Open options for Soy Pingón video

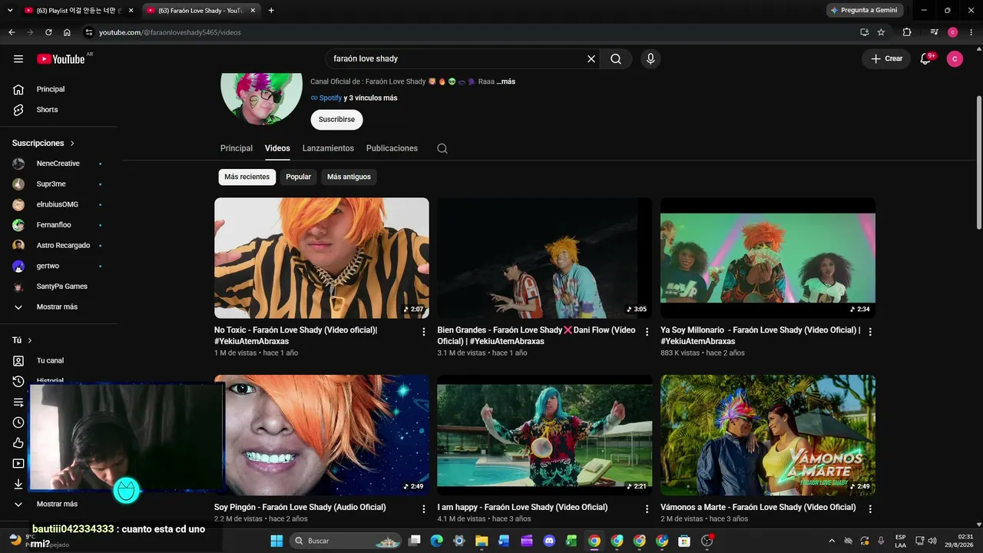423,509
